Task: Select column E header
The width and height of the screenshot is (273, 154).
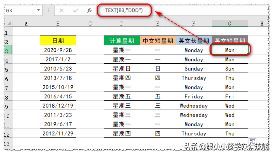Action: click(158, 24)
